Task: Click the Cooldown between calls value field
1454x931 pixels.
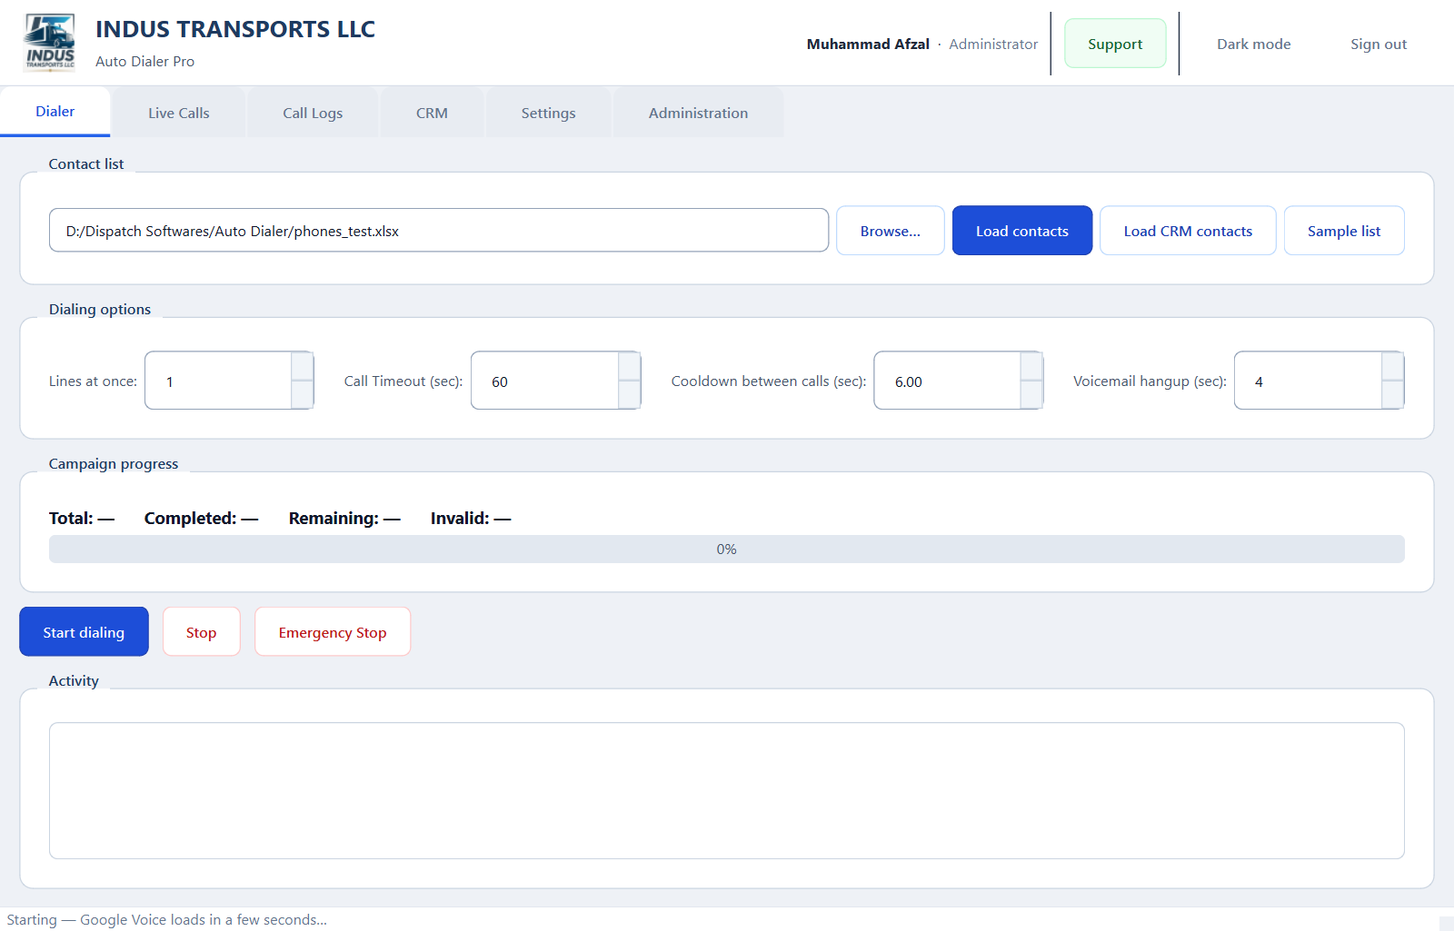Action: click(947, 381)
